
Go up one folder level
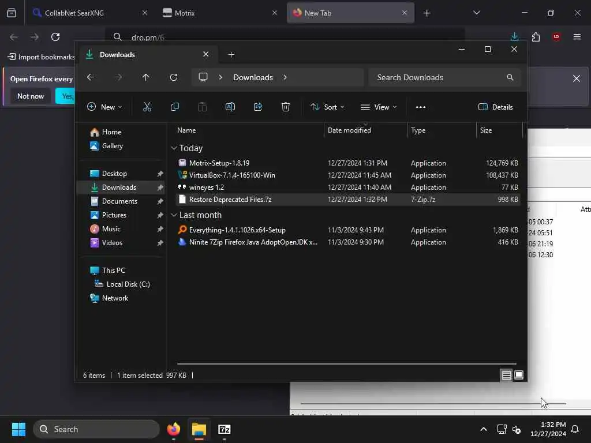(x=146, y=77)
